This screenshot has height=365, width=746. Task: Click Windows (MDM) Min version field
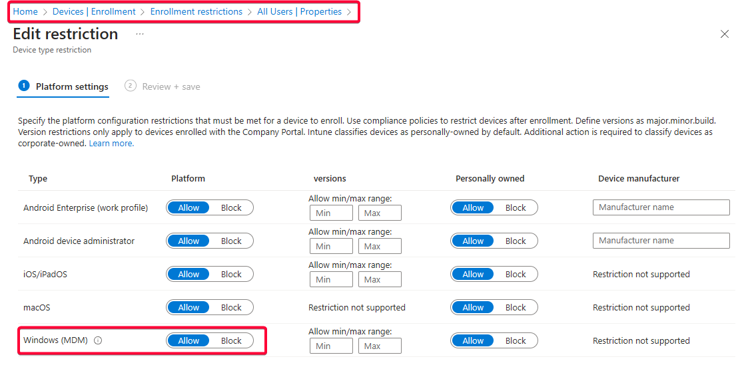(x=331, y=346)
